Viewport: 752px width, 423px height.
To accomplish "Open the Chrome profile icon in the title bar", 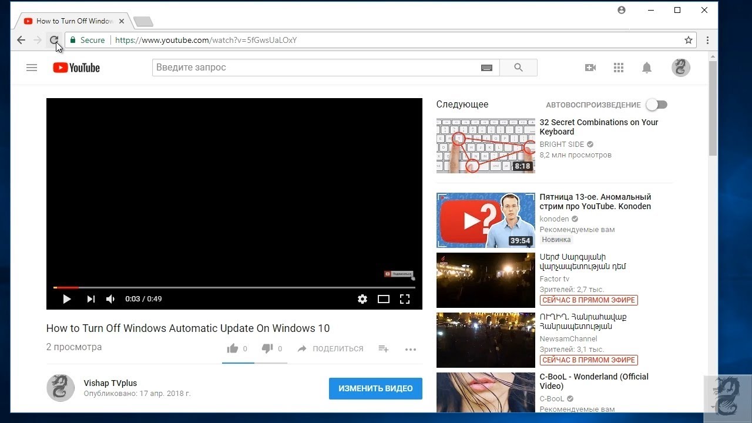I will click(622, 10).
